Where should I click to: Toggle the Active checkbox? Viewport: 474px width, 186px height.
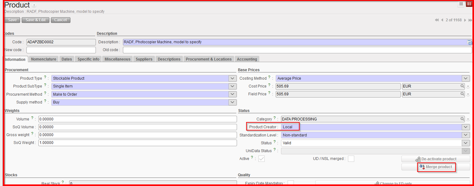[262, 159]
